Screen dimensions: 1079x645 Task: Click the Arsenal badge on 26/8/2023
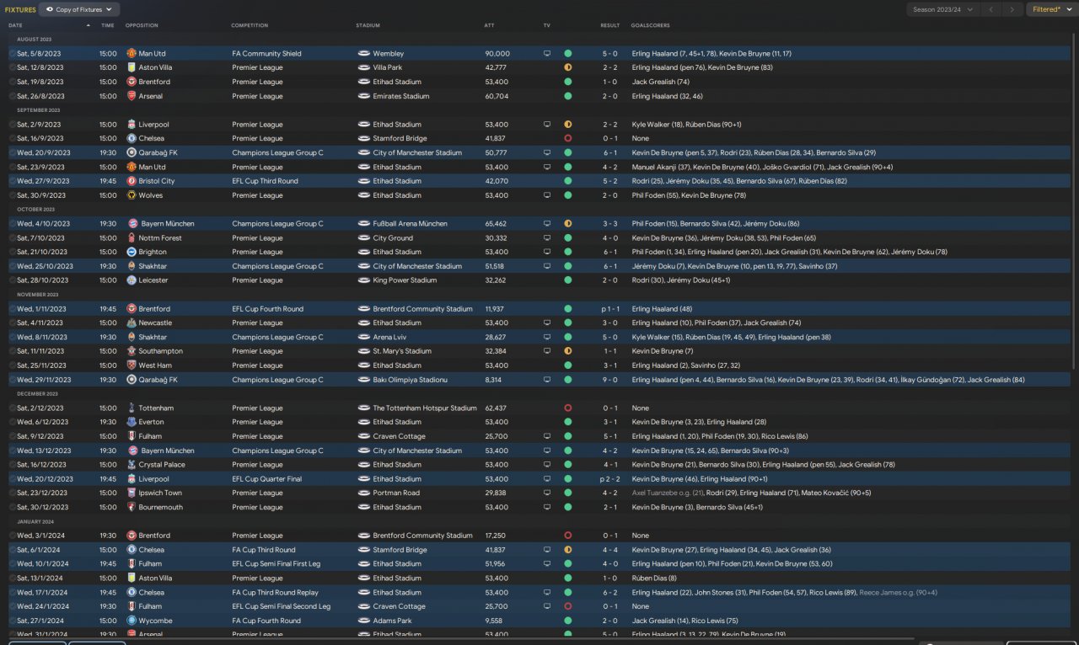132,96
